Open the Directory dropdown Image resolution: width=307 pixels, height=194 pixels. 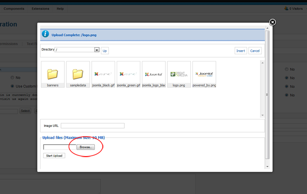[x=97, y=50]
